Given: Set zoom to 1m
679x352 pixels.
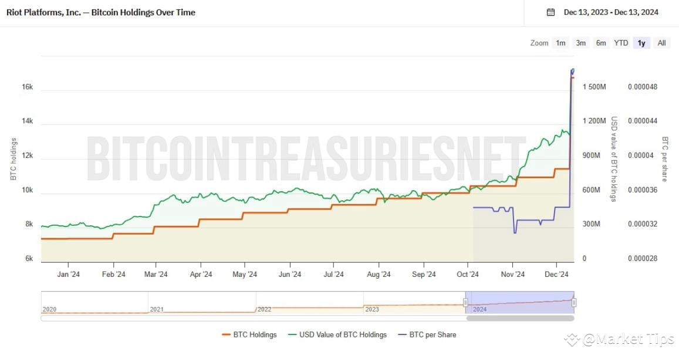Looking at the screenshot, I should coord(561,43).
